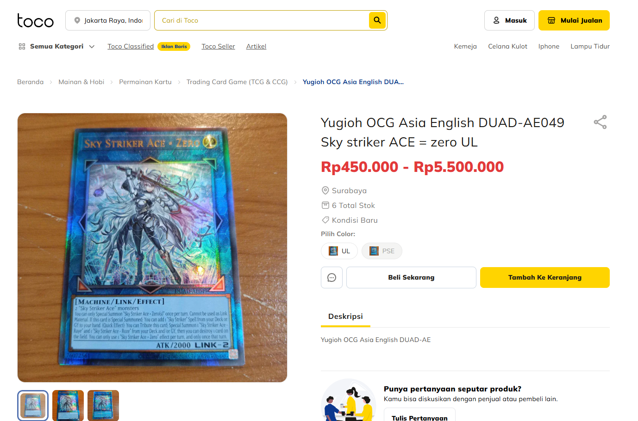The width and height of the screenshot is (638, 421).
Task: Open Trading Card Game breadcrumb link
Action: (x=237, y=82)
